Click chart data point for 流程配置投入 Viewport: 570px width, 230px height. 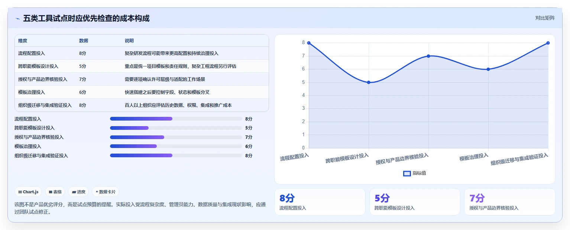pyautogui.click(x=309, y=43)
